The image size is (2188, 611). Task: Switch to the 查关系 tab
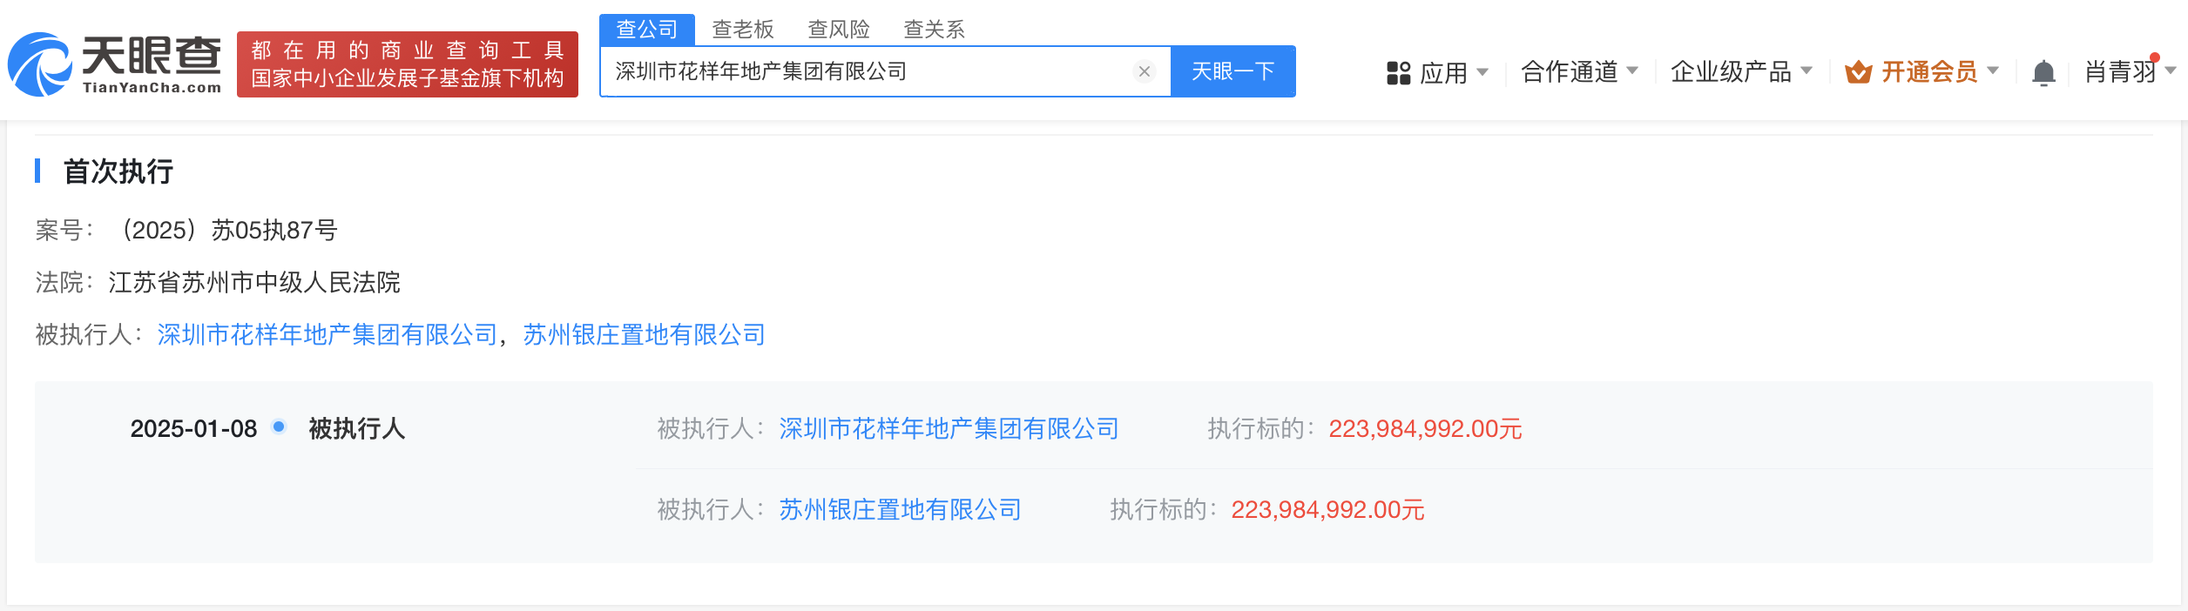[935, 30]
